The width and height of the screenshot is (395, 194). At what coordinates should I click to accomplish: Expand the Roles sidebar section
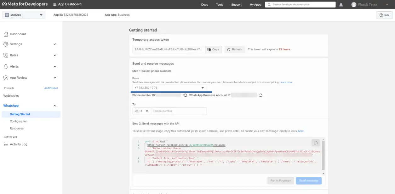[55, 55]
